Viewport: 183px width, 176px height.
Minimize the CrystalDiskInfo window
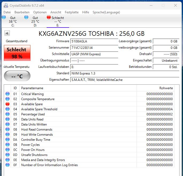[x=151, y=5]
